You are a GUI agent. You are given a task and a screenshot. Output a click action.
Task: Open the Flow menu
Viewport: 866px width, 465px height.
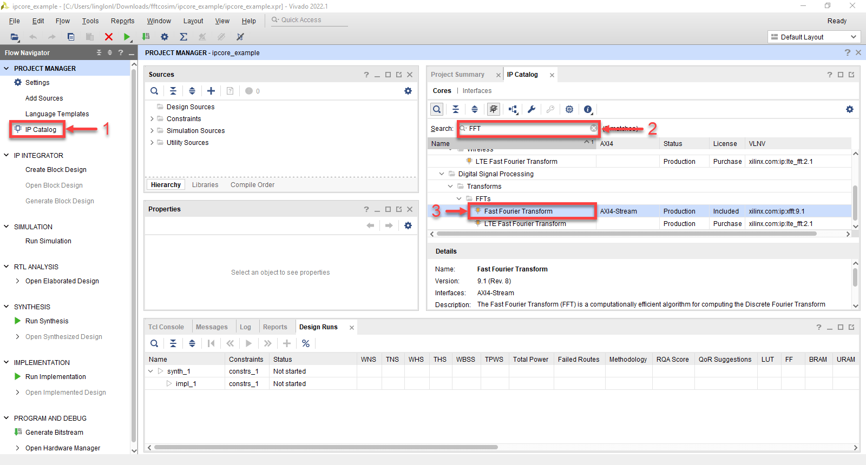tap(63, 21)
